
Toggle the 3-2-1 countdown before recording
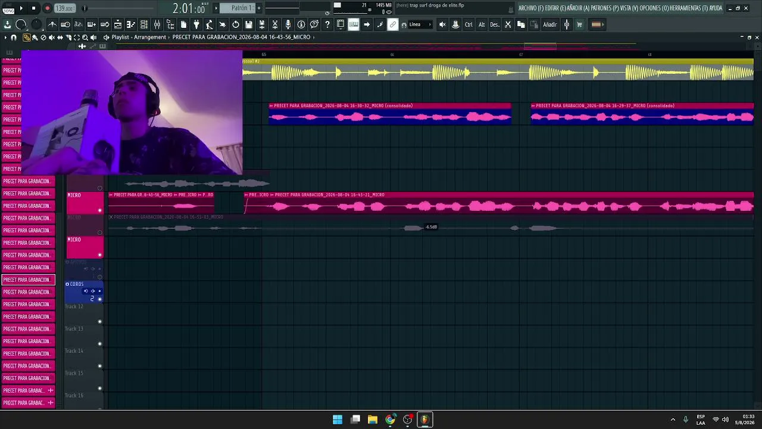point(79,24)
